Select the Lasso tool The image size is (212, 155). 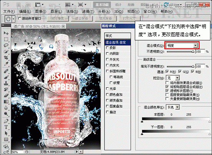[x=6, y=45]
